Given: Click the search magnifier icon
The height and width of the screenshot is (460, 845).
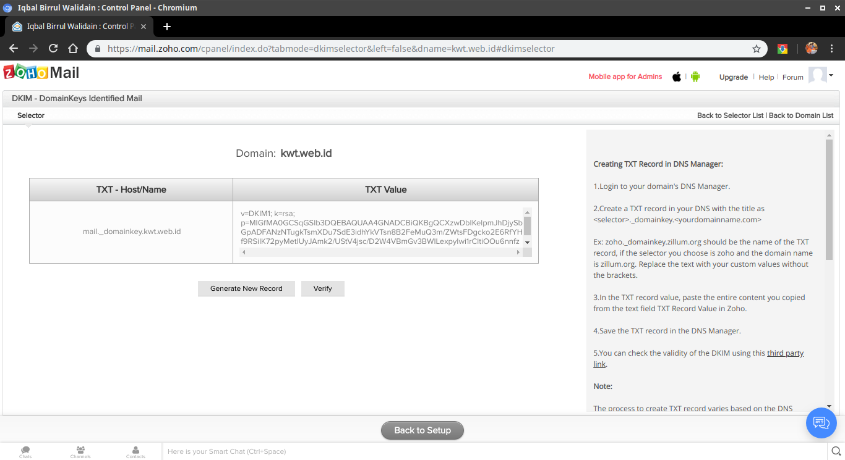Looking at the screenshot, I should coord(836,451).
